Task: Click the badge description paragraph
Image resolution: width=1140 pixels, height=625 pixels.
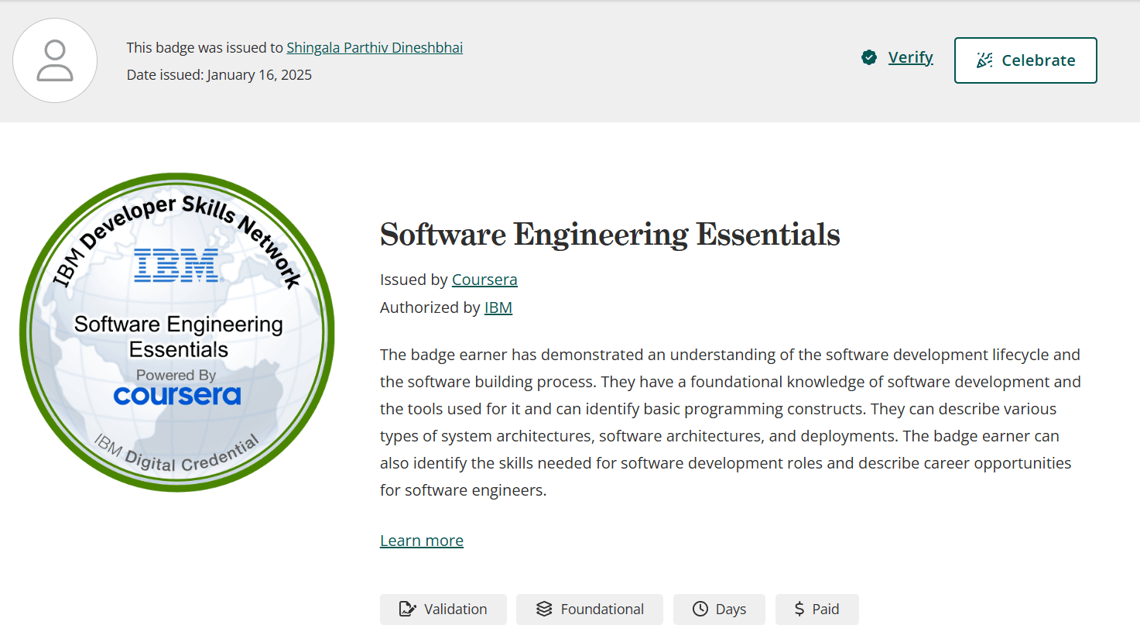Action: pyautogui.click(x=731, y=422)
